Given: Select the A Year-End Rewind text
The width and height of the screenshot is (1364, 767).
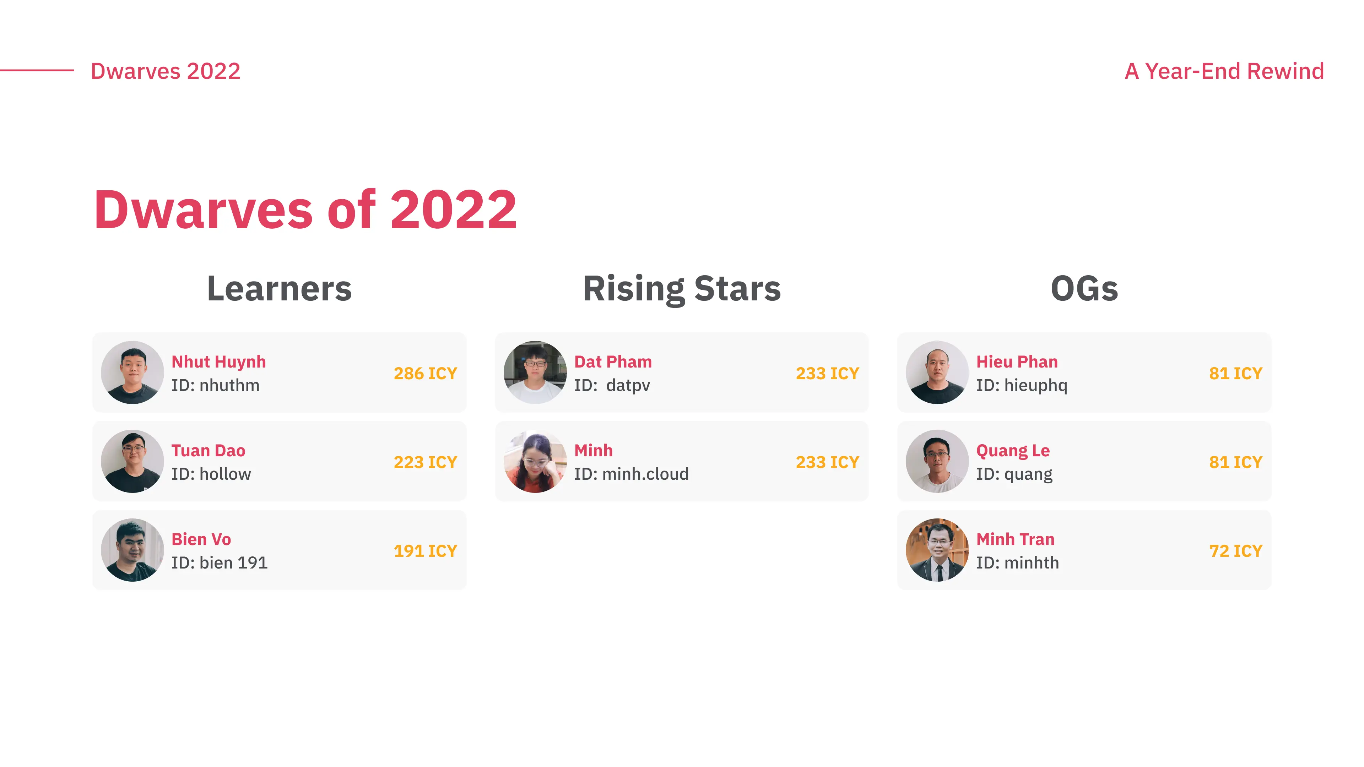Looking at the screenshot, I should point(1224,71).
